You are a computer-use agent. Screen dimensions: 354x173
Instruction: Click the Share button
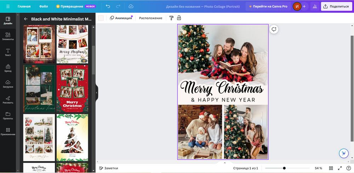tap(336, 6)
